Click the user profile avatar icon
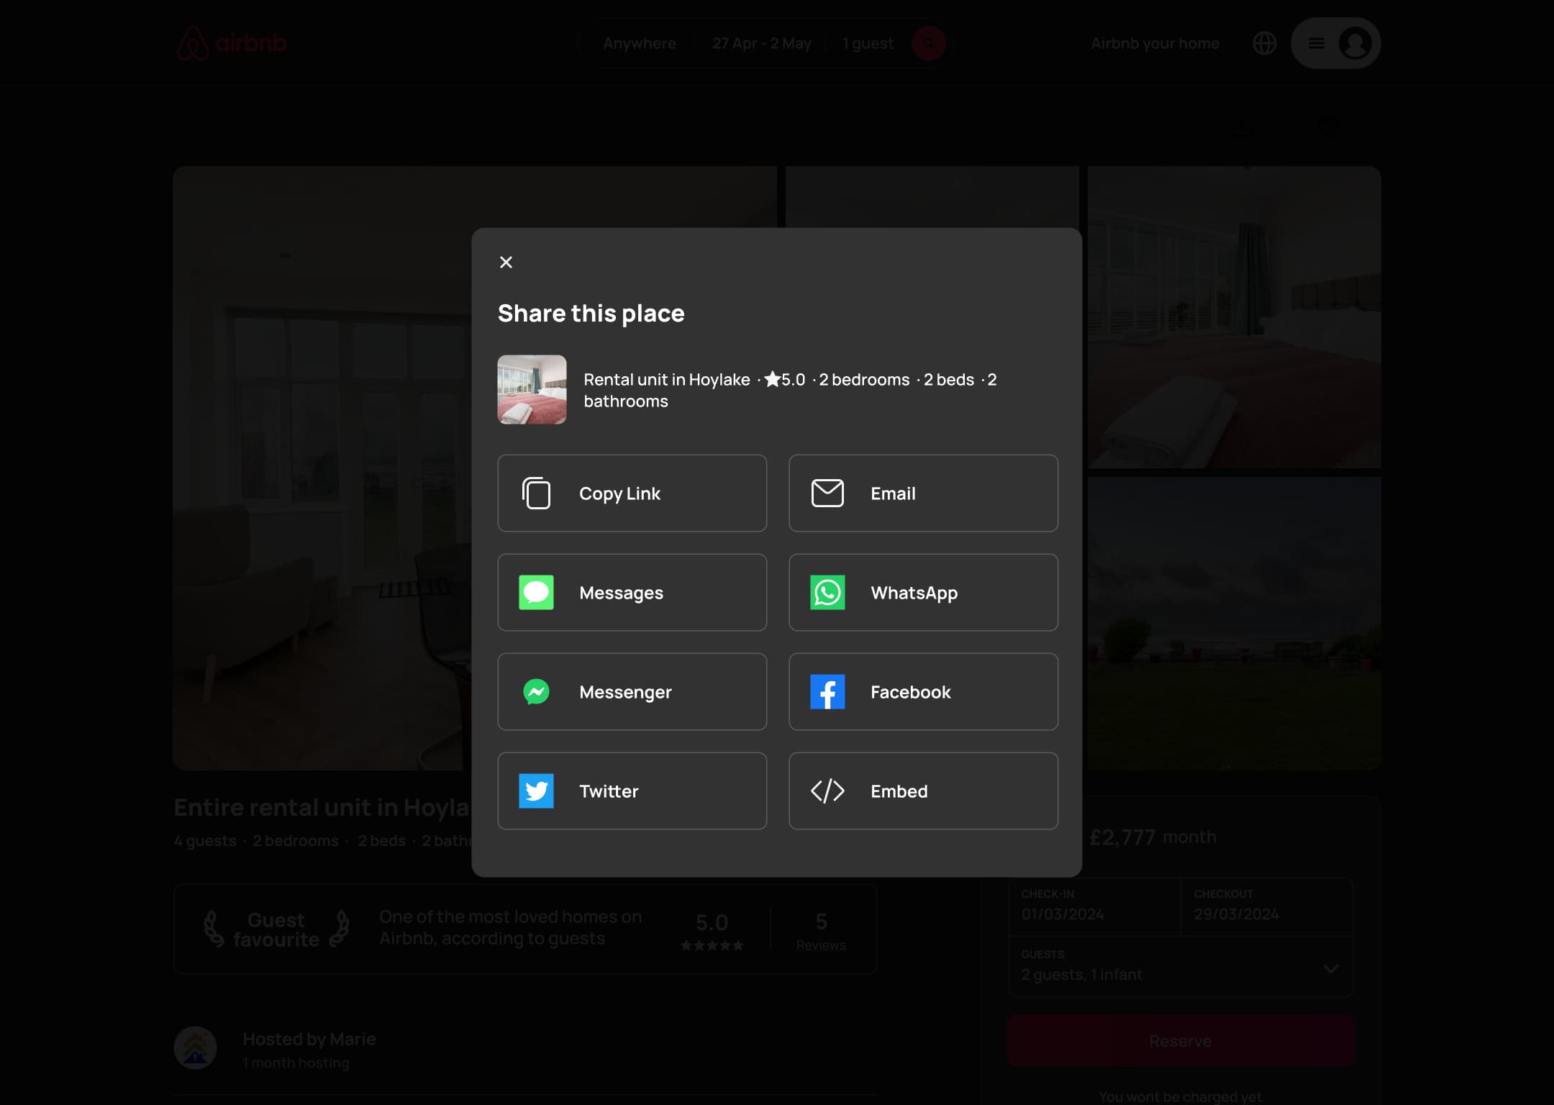The height and width of the screenshot is (1105, 1554). click(x=1355, y=43)
